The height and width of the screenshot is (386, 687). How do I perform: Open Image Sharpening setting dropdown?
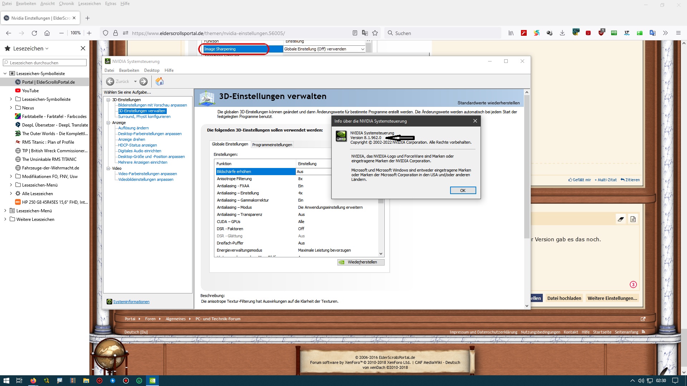[x=362, y=49]
